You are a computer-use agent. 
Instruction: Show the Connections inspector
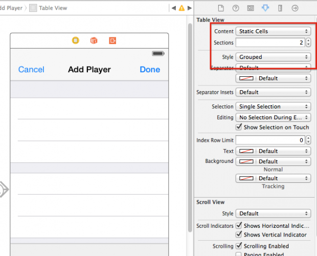(295, 8)
